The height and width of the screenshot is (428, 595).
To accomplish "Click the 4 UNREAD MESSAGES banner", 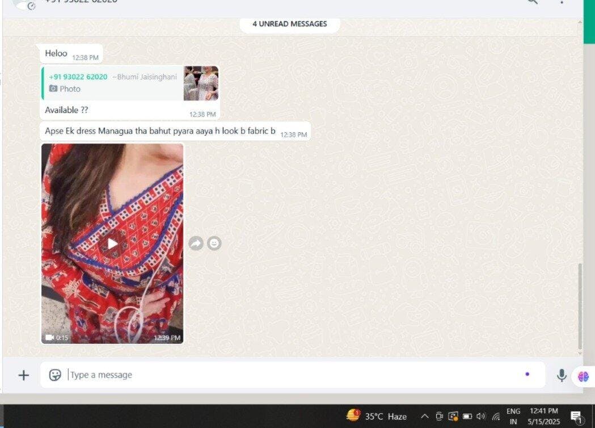I will coord(289,24).
